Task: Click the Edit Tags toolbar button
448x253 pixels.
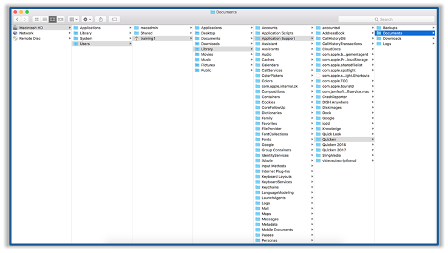Action: pyautogui.click(x=115, y=19)
